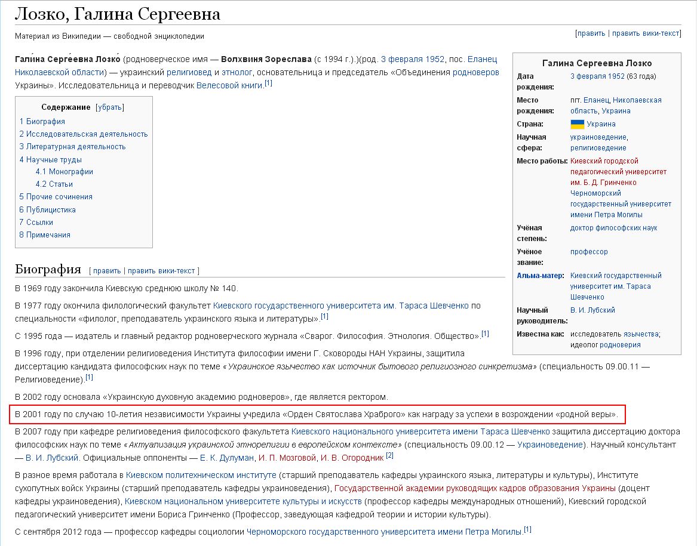697x546 pixels.
Task: Jump to contents item '1 Биография'
Action: pyautogui.click(x=42, y=121)
